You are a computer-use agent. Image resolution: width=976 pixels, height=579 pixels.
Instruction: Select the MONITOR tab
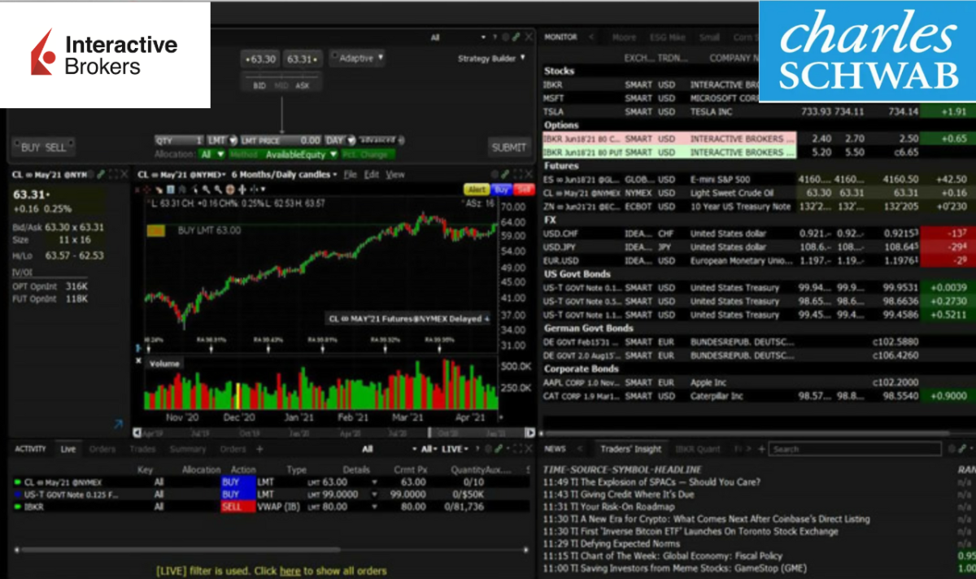point(560,37)
